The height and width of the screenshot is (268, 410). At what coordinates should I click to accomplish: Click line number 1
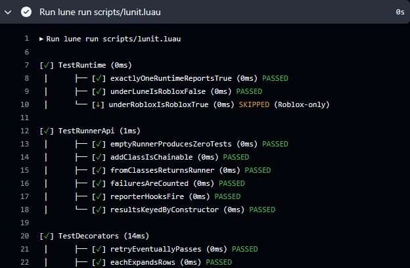point(27,39)
